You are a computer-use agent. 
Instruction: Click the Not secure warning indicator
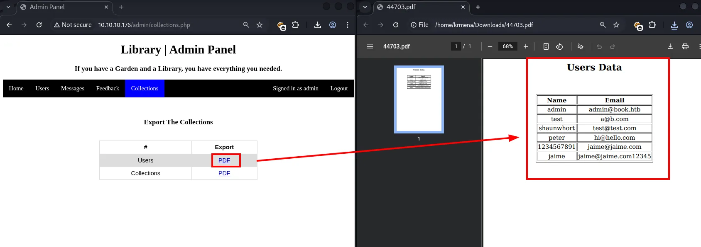click(73, 25)
